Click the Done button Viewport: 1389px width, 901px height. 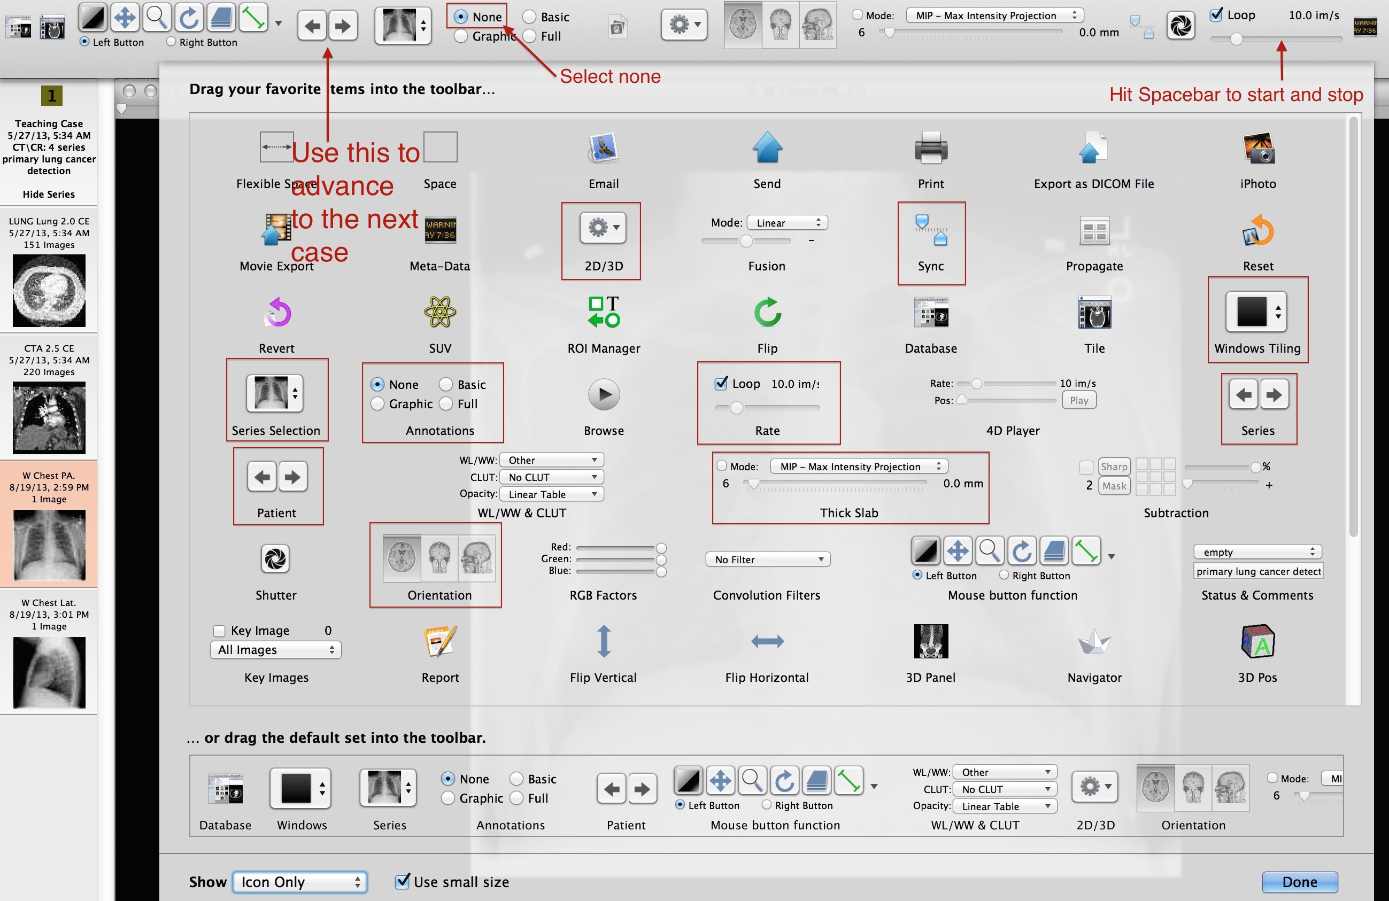click(x=1306, y=879)
